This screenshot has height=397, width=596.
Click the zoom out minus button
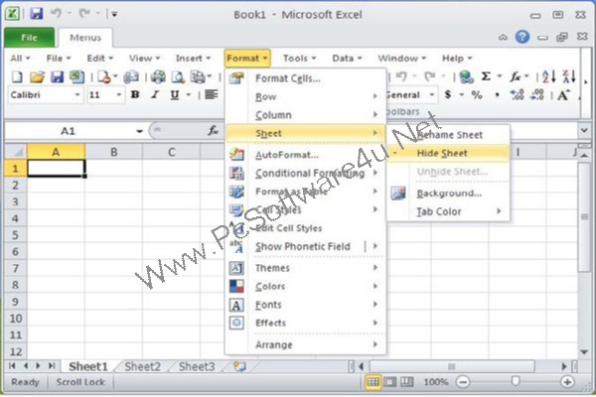463,382
